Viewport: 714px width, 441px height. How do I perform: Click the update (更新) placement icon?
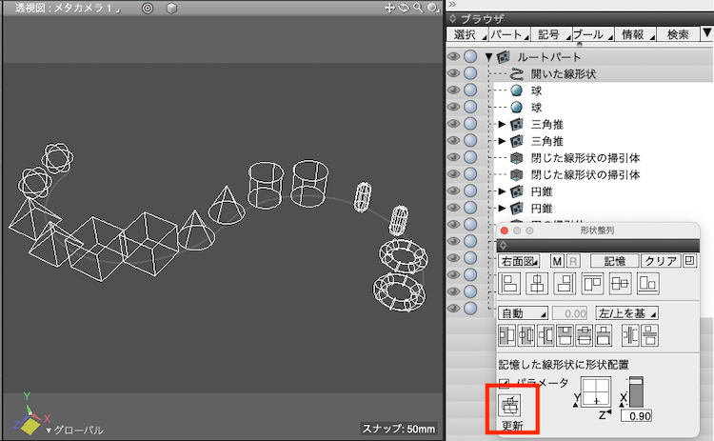tap(509, 406)
